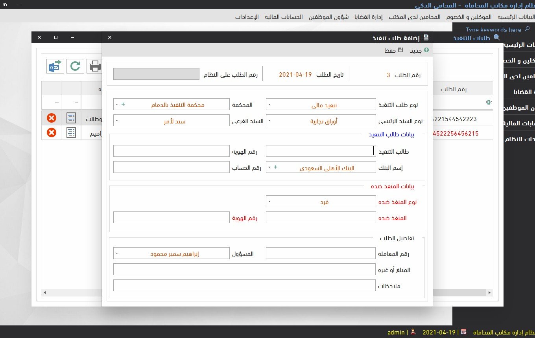The image size is (535, 338).
Task: Open the السند الفرعى dropdown
Action: [x=117, y=121]
